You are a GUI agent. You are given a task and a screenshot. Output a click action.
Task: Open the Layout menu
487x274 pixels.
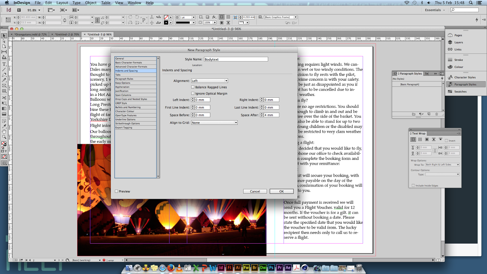click(x=62, y=3)
